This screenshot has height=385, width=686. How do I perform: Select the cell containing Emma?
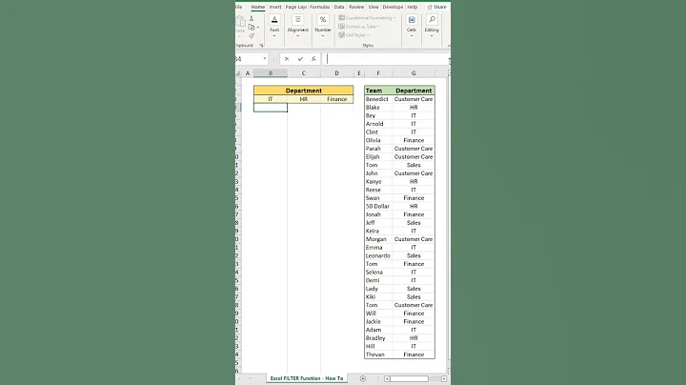pyautogui.click(x=378, y=248)
